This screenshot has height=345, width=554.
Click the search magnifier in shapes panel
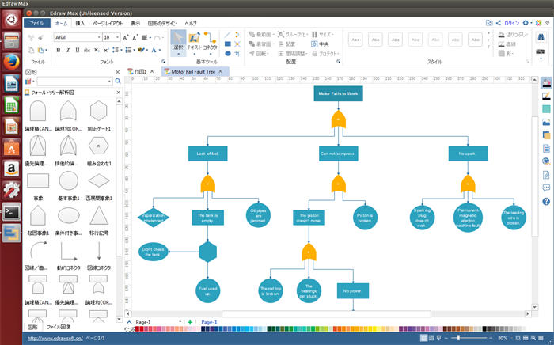point(118,81)
